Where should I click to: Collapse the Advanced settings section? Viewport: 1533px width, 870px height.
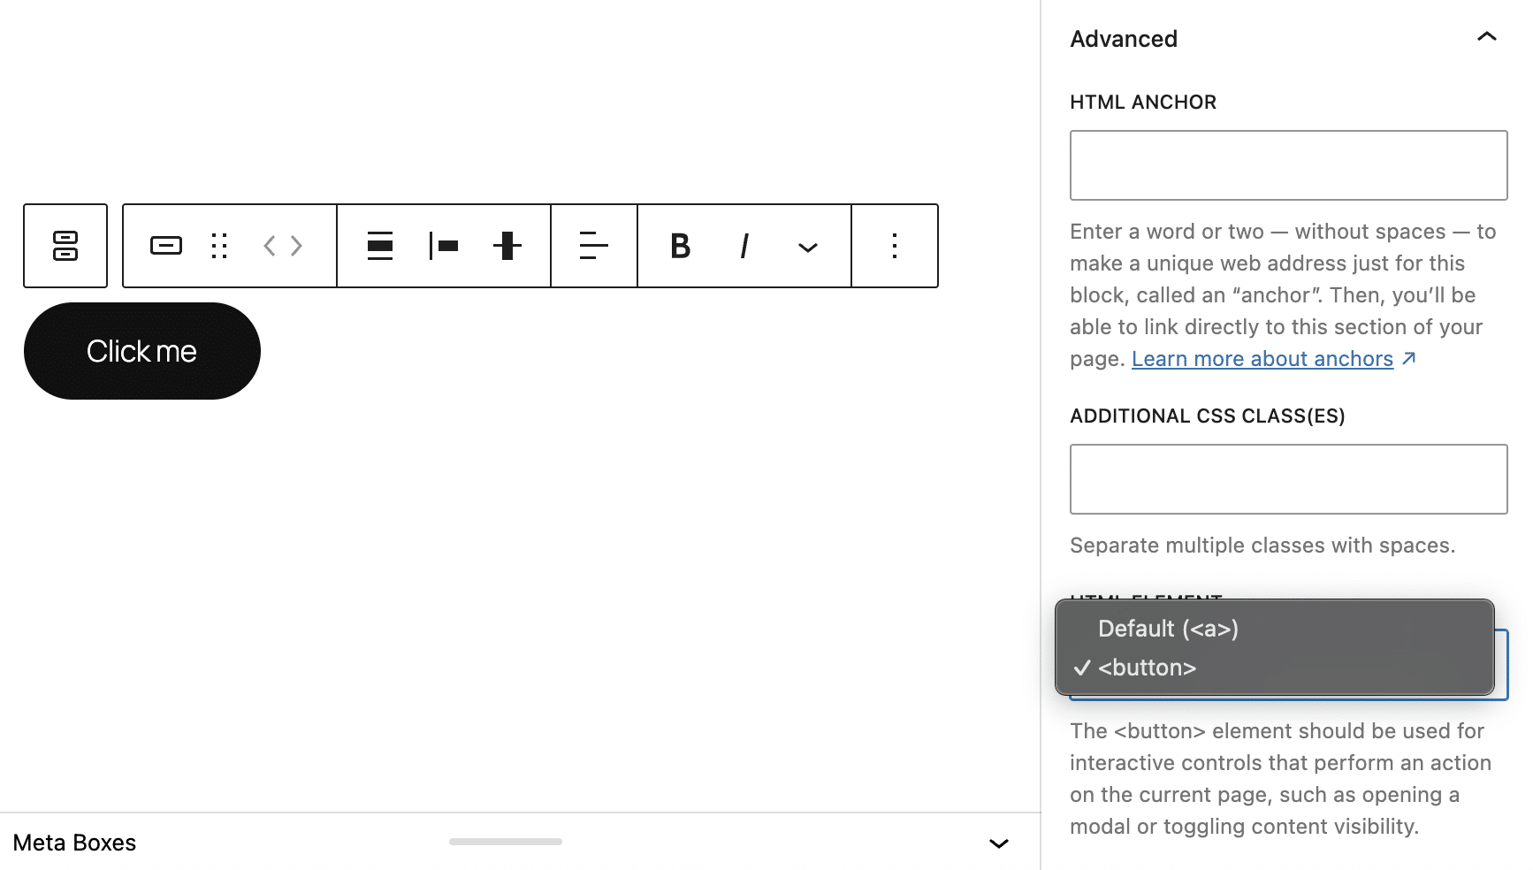pyautogui.click(x=1486, y=37)
